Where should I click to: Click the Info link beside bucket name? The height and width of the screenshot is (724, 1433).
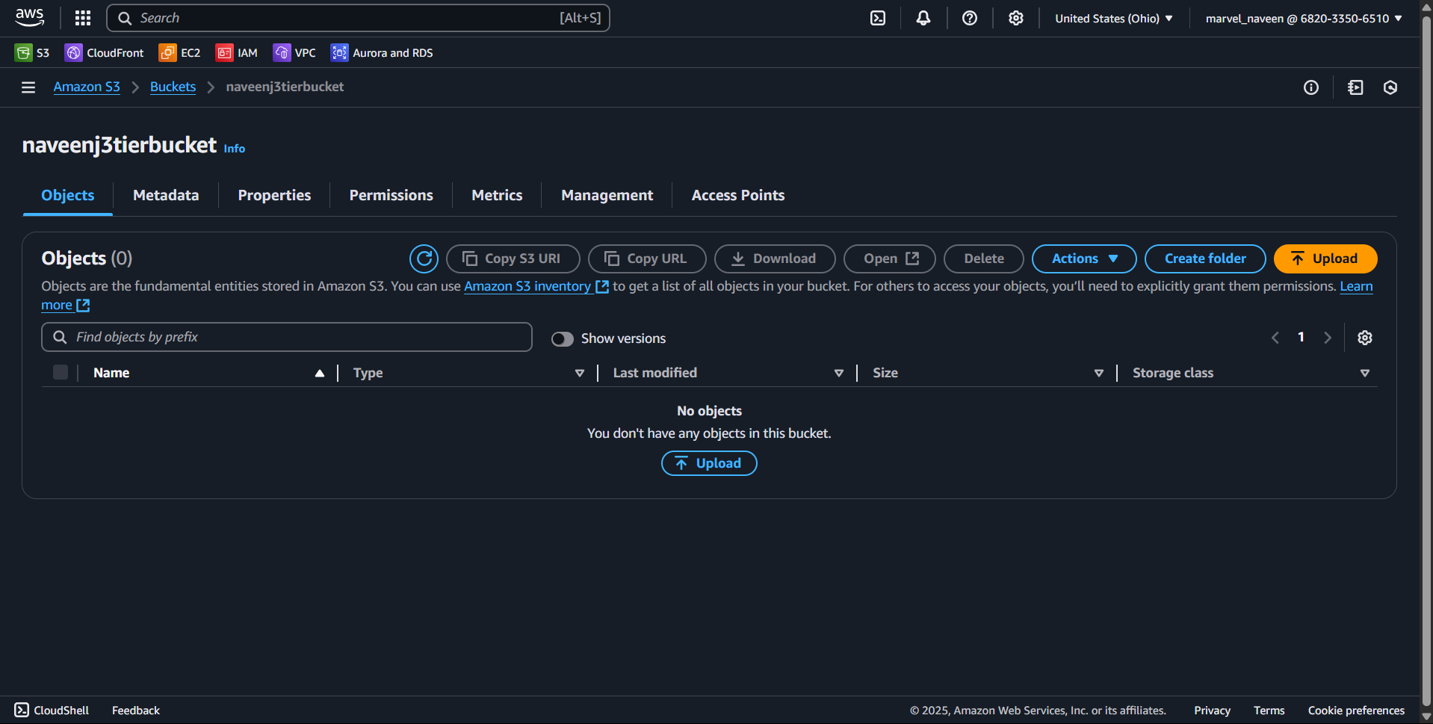point(234,149)
